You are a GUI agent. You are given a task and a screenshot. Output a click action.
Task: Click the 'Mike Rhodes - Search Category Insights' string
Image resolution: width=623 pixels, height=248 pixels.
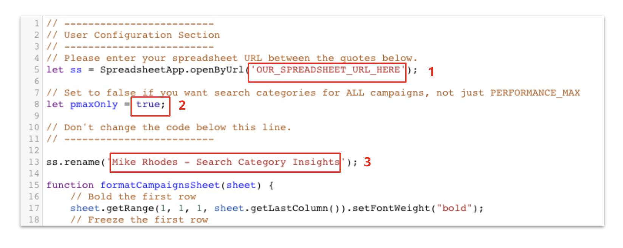pos(225,162)
